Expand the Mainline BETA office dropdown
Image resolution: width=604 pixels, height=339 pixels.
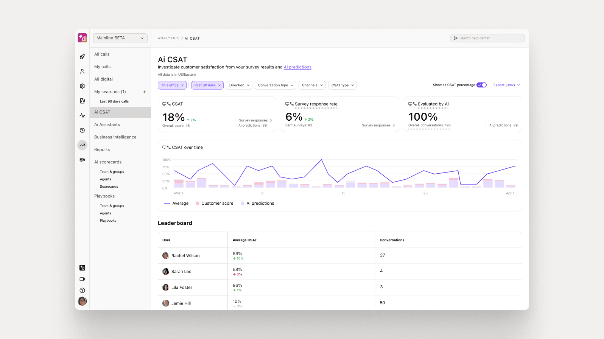tap(120, 38)
